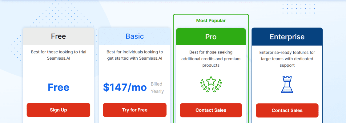Image resolution: width=346 pixels, height=123 pixels.
Task: Select the Free plan header
Action: [58, 36]
